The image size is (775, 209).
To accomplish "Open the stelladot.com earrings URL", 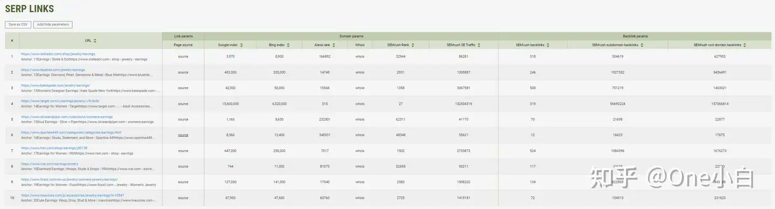I will click(x=58, y=54).
